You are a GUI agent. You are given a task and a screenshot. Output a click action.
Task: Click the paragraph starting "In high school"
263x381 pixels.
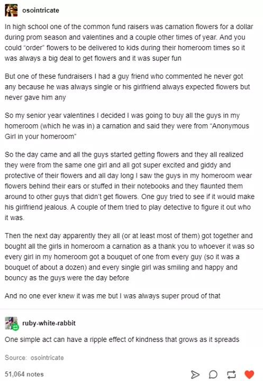129,42
